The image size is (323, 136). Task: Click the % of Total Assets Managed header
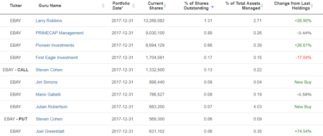243,6
